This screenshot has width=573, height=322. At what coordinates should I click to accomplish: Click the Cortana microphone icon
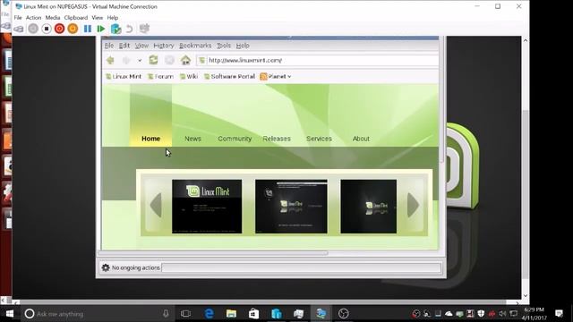(166, 314)
